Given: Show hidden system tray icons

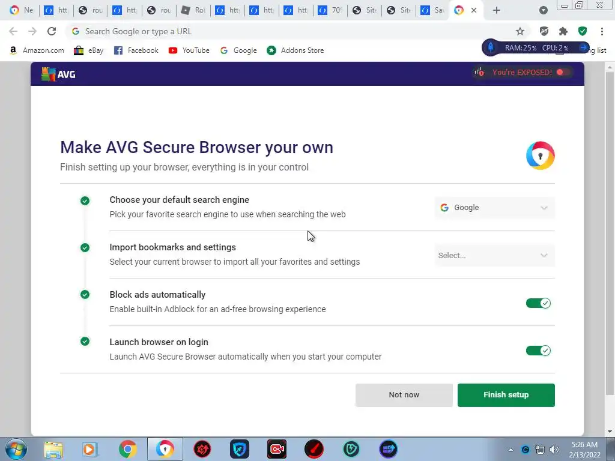Looking at the screenshot, I should tap(510, 450).
